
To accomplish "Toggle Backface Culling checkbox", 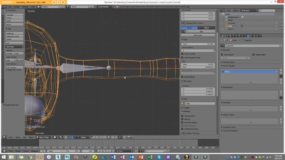I will 182,122.
